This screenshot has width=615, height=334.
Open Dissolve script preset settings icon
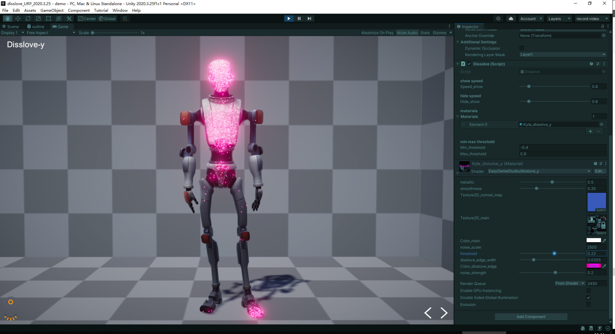tap(598, 64)
